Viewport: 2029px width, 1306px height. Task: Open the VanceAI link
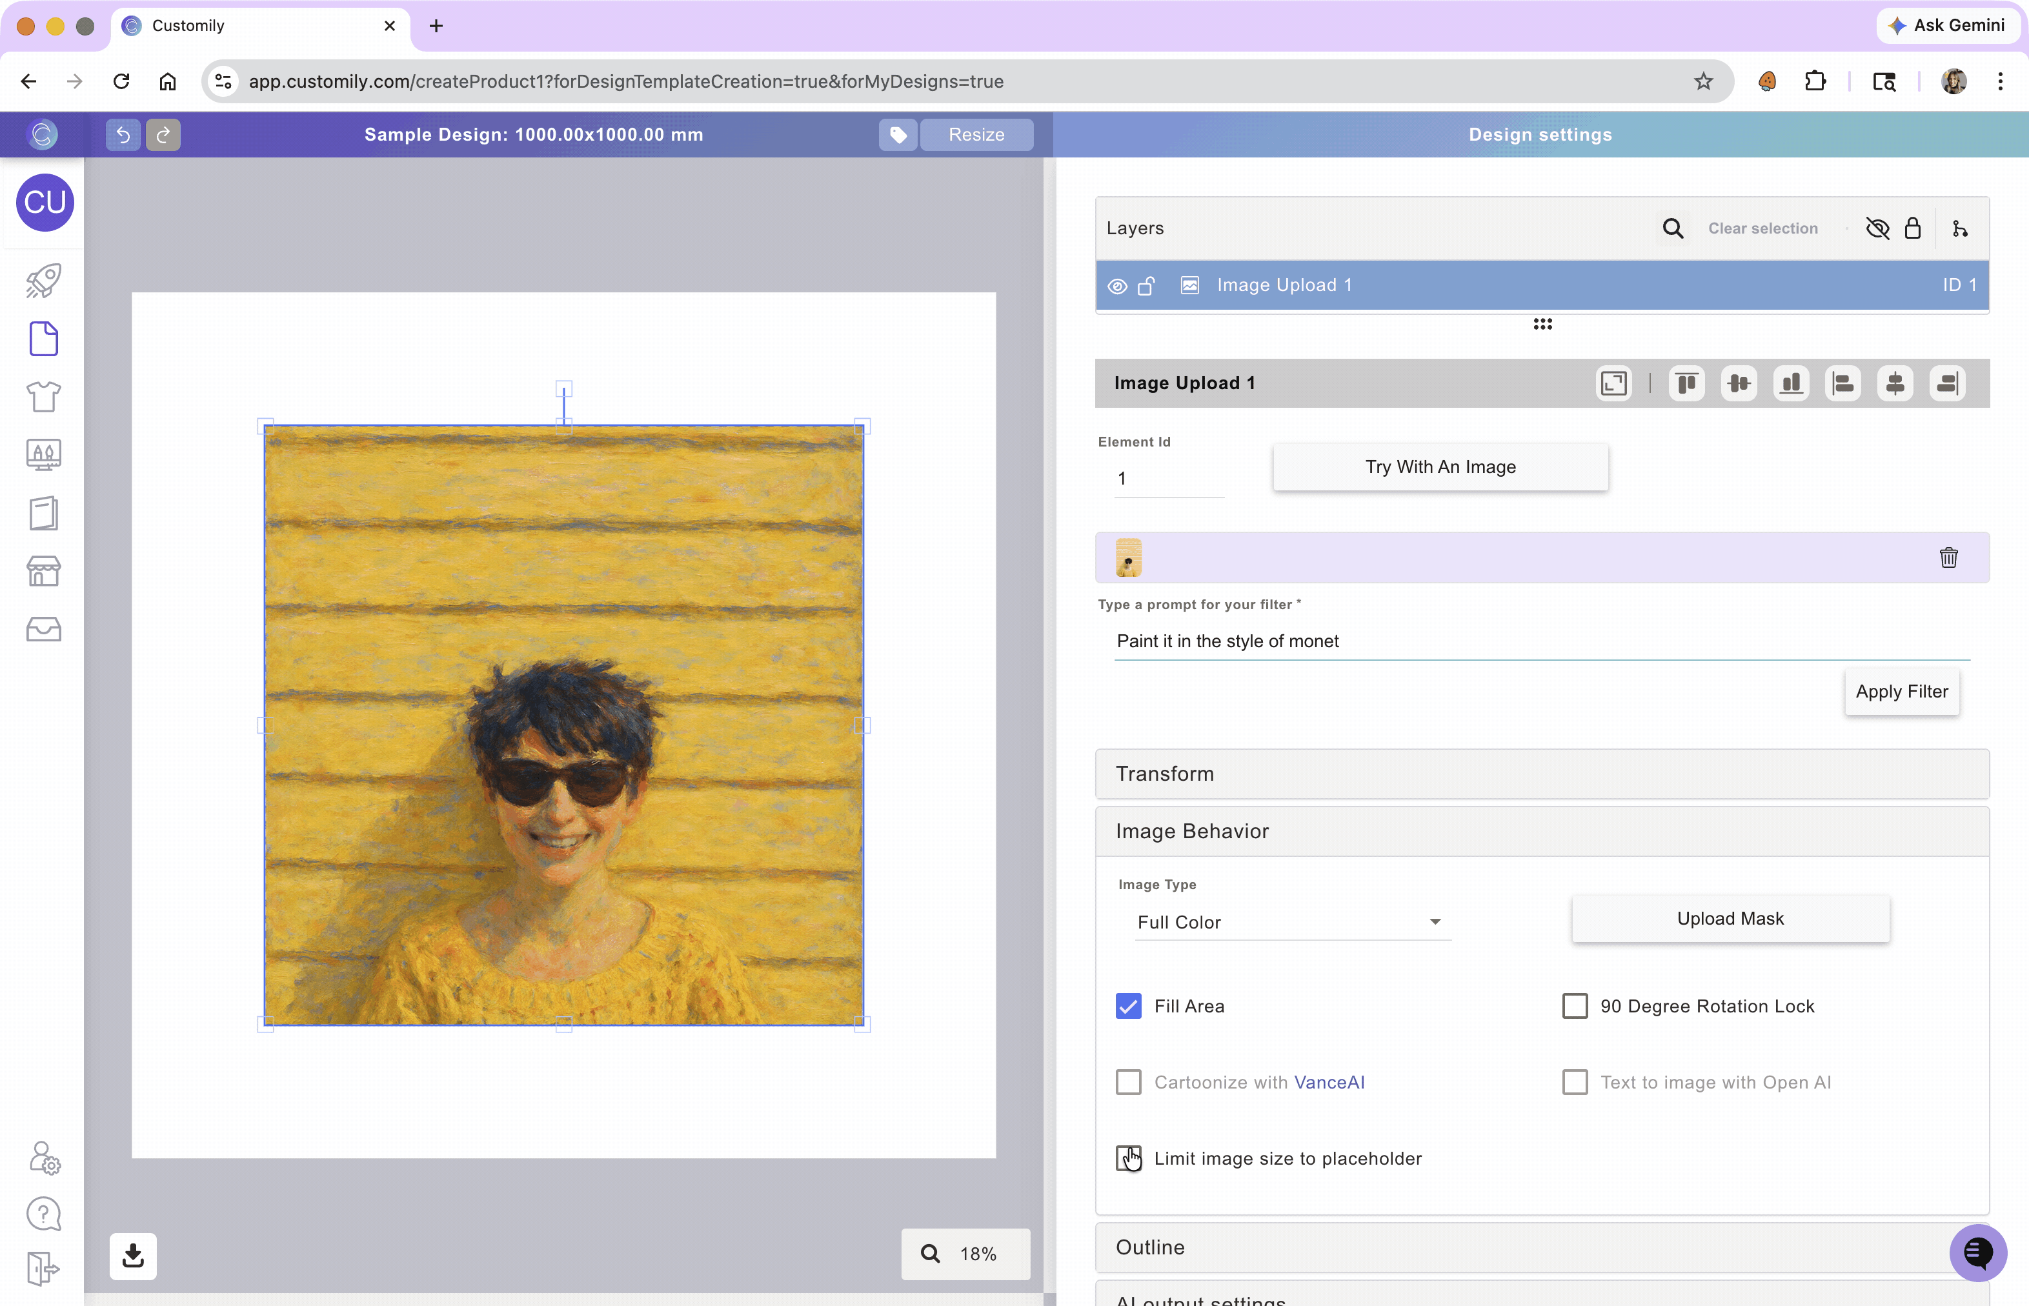(1329, 1082)
